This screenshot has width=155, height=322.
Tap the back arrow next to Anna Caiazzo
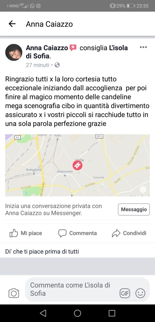click(x=12, y=24)
